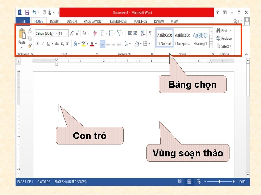The height and width of the screenshot is (195, 261).
Task: Toggle numbered list formatting
Action: coord(111,33)
